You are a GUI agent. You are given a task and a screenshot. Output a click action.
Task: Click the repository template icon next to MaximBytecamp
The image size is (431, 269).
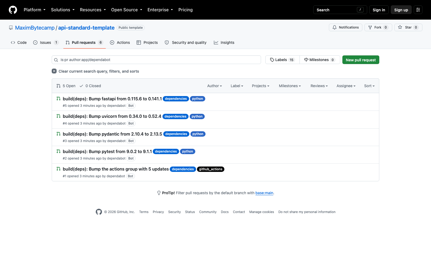pyautogui.click(x=11, y=27)
